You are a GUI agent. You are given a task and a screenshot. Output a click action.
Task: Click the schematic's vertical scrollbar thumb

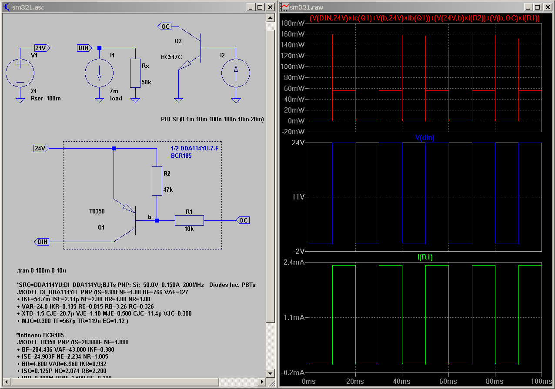coord(271,177)
